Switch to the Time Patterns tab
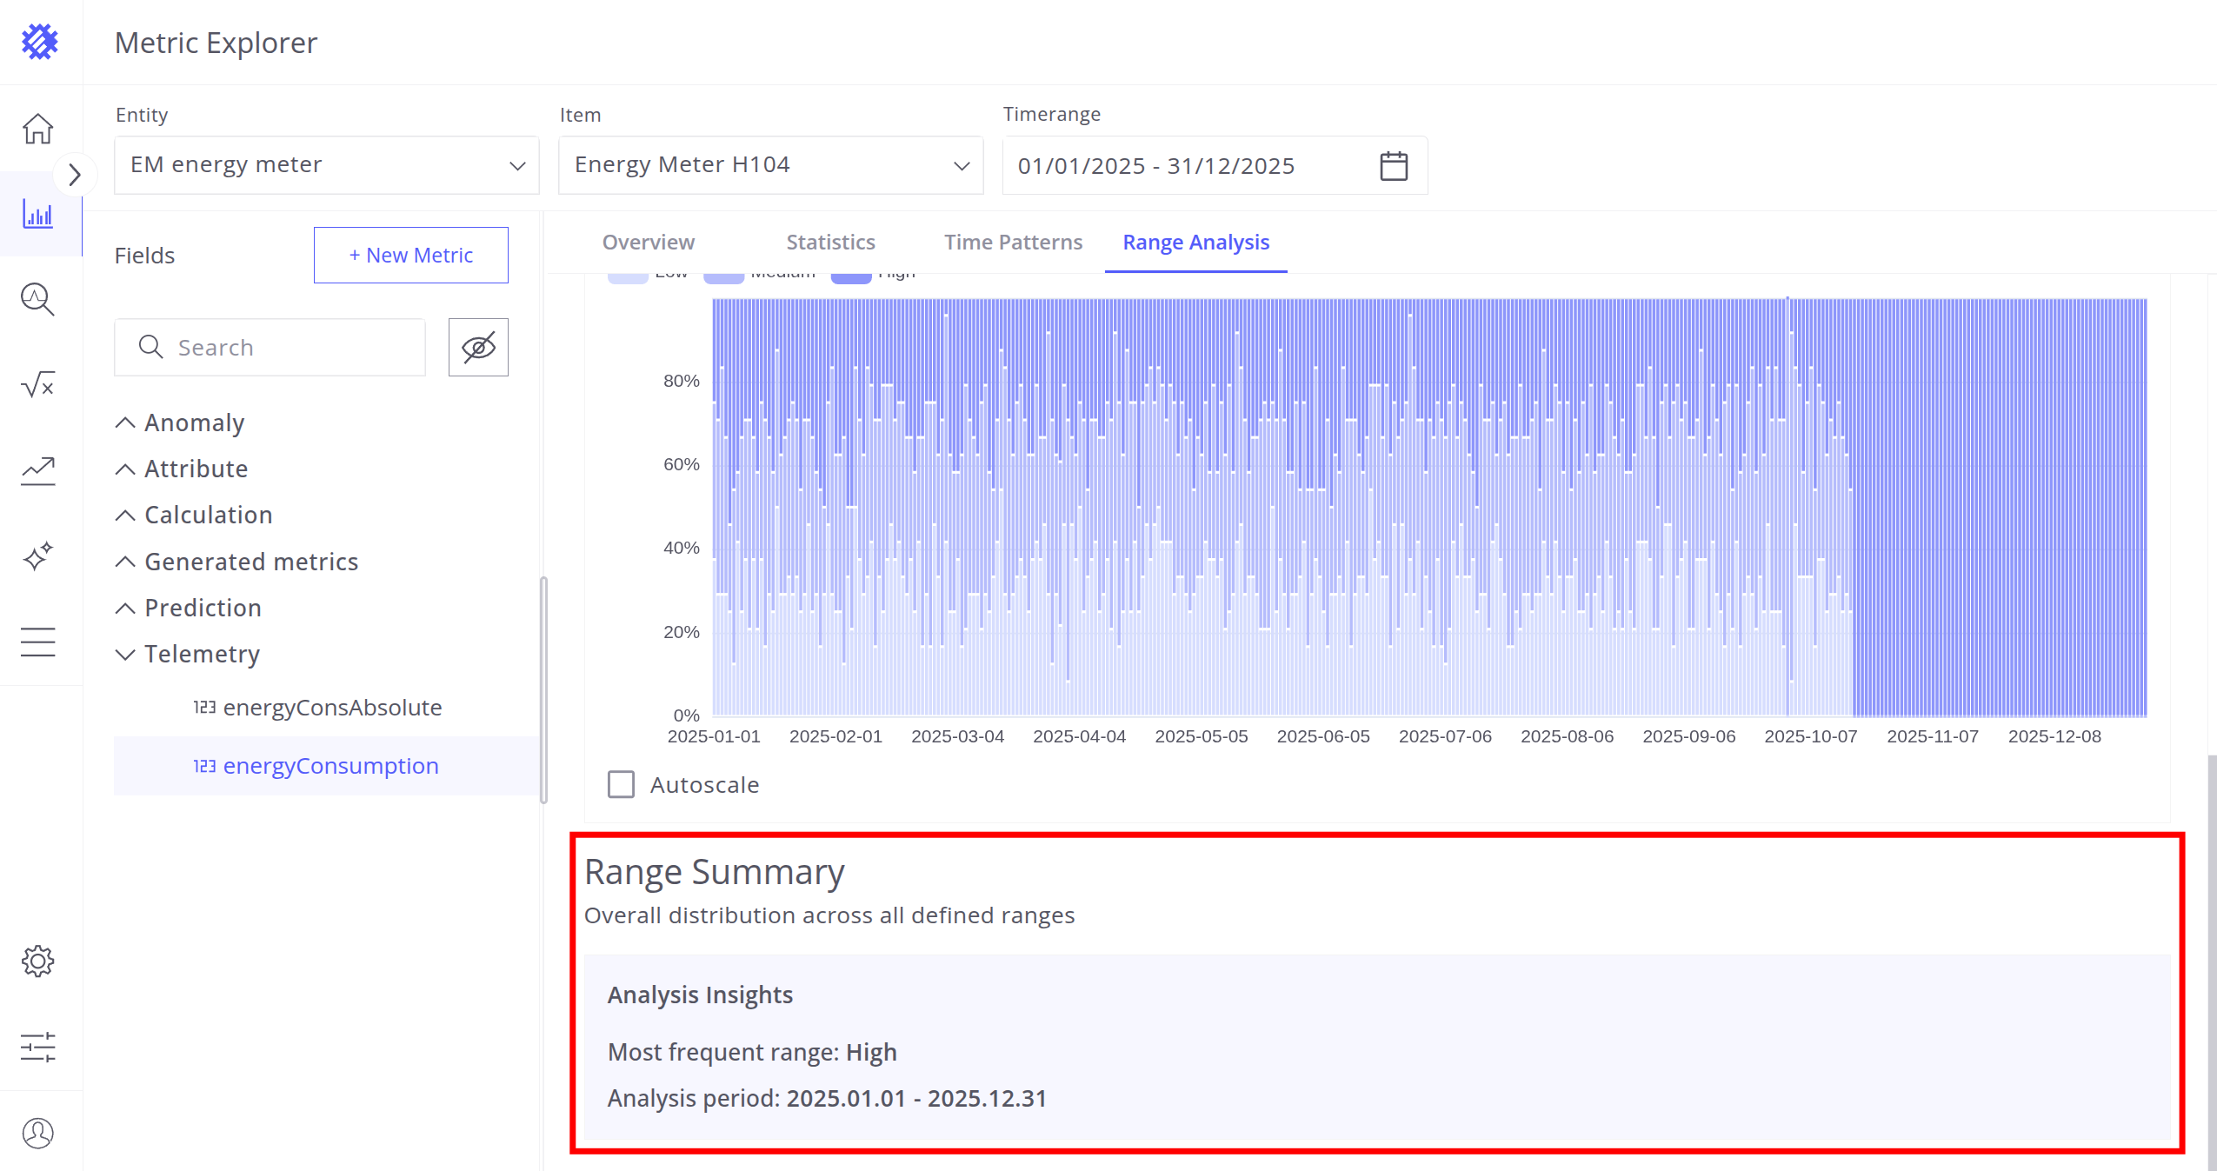The height and width of the screenshot is (1171, 2217). point(1013,243)
